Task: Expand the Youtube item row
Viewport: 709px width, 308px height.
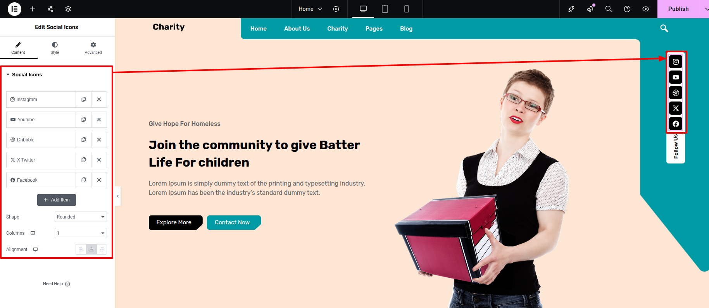Action: pos(41,120)
